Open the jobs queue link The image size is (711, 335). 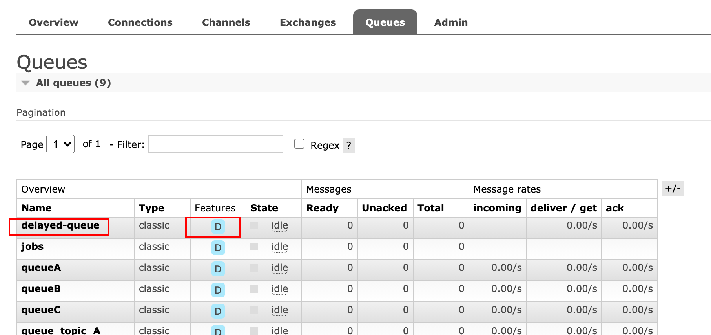pyautogui.click(x=32, y=247)
